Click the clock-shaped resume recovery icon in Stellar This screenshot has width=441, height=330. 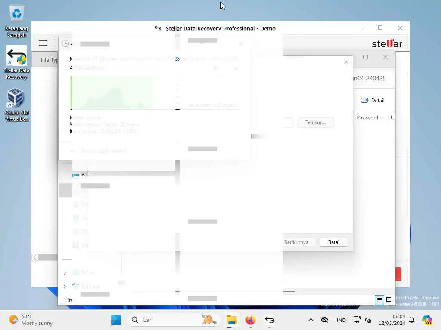click(x=65, y=43)
